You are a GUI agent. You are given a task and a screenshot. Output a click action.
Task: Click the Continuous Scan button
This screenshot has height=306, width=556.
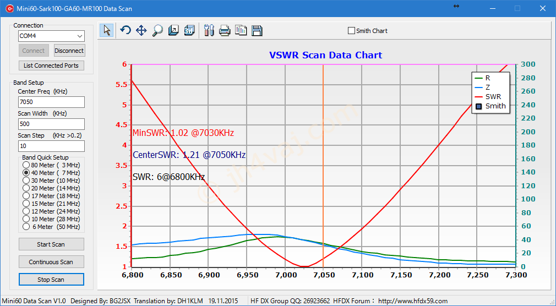click(51, 262)
